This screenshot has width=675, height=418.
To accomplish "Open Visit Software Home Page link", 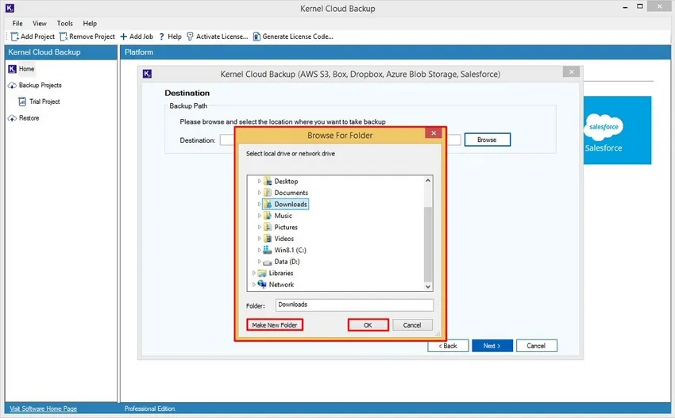I will pos(44,408).
